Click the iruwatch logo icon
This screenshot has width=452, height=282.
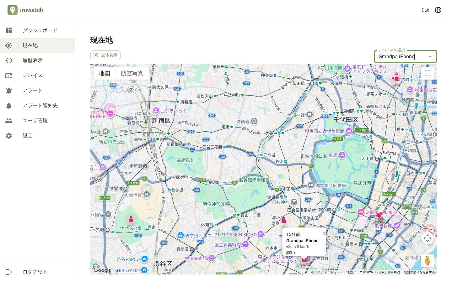13,10
